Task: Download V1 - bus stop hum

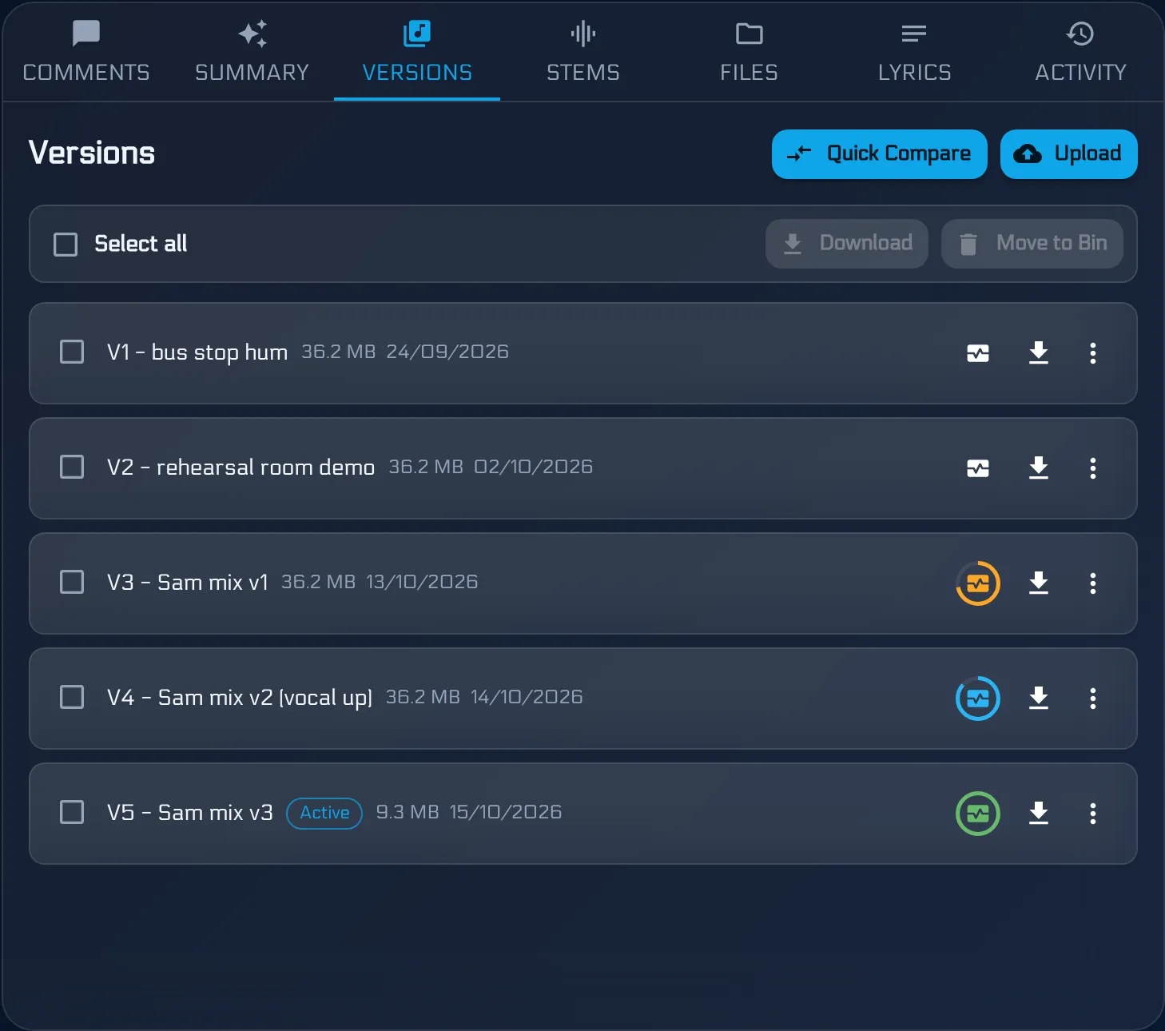Action: [x=1039, y=352]
